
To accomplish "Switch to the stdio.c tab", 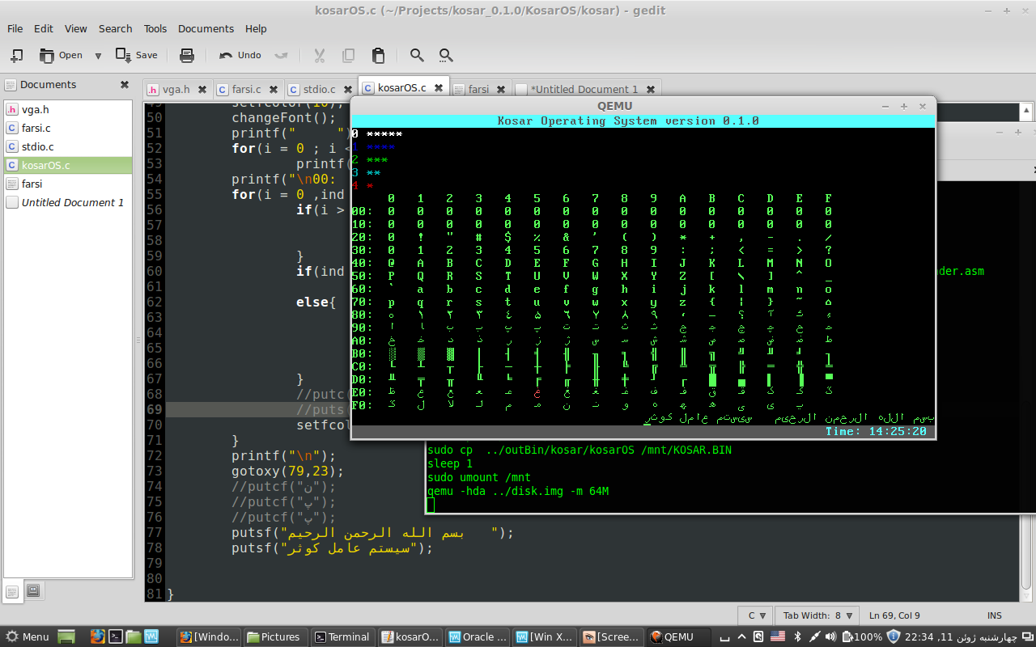I will point(318,90).
